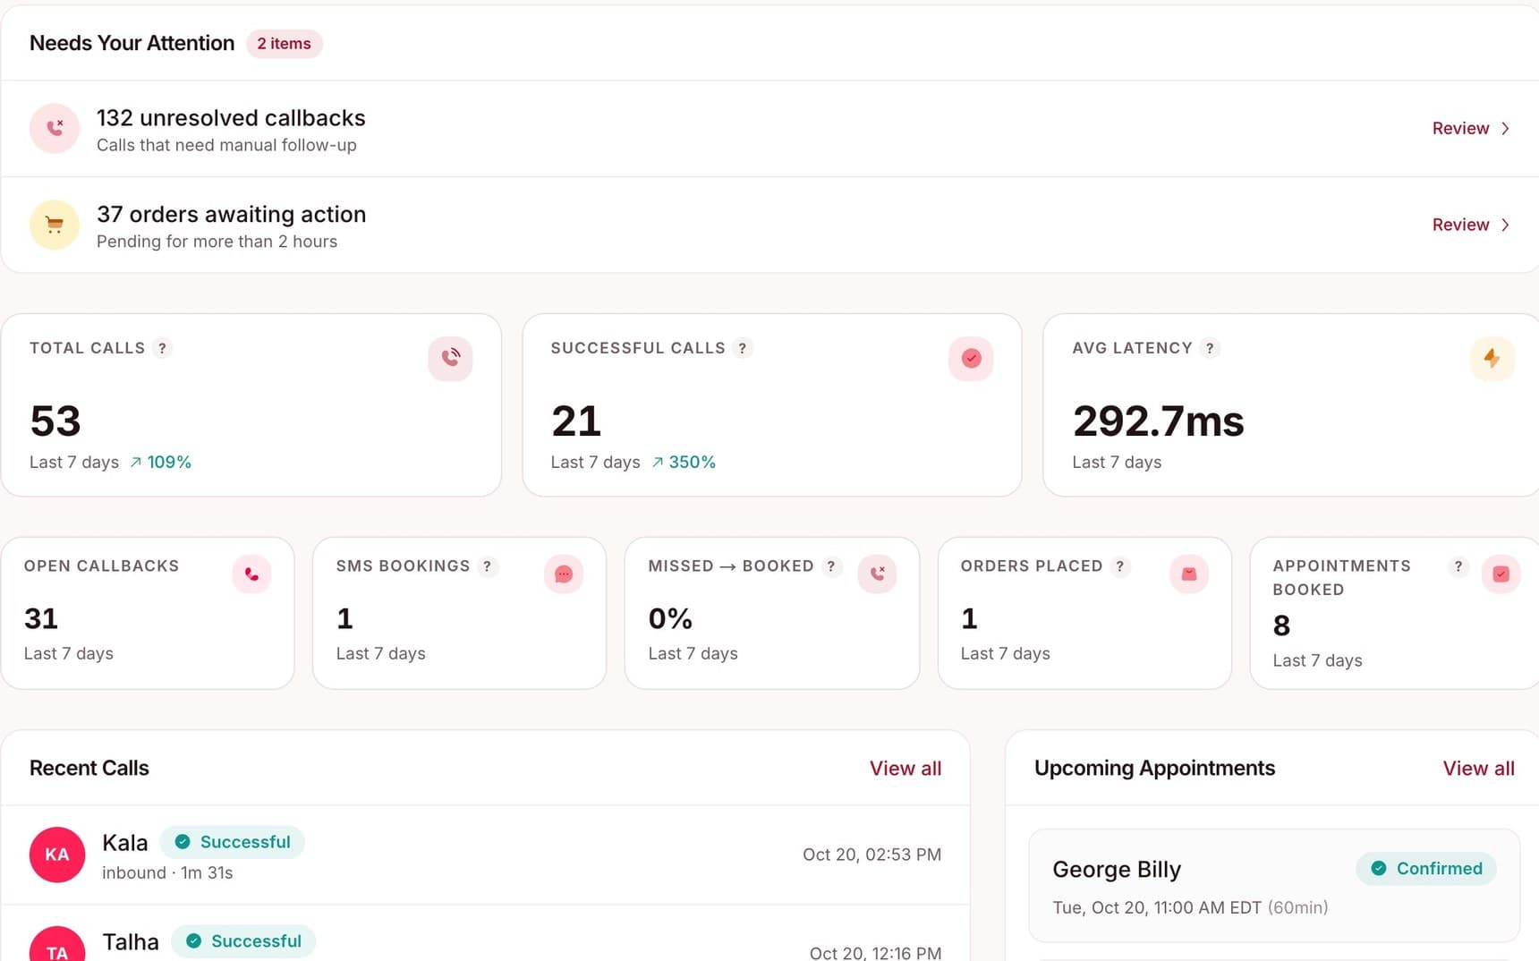Click the Missed → Booked phone icon
The width and height of the screenshot is (1539, 961).
point(877,574)
